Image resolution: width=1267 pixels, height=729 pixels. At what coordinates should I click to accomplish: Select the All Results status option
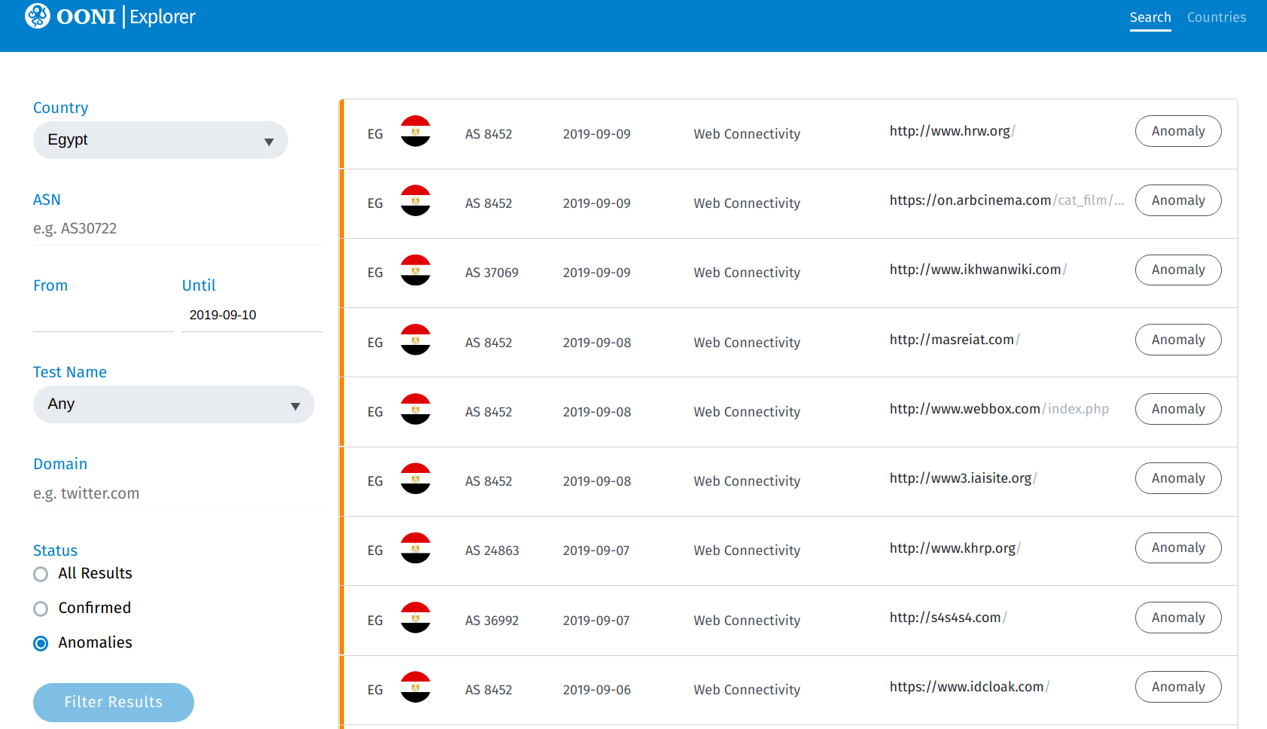41,575
